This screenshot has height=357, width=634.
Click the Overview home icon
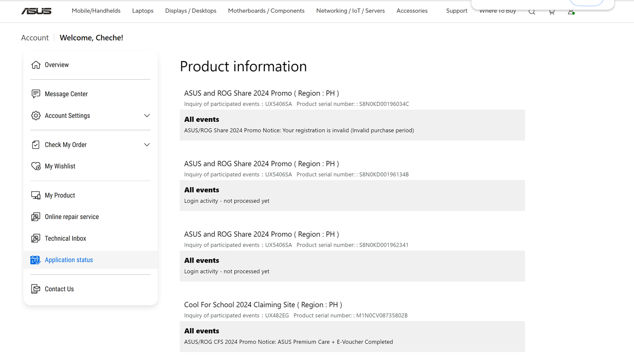(x=36, y=65)
